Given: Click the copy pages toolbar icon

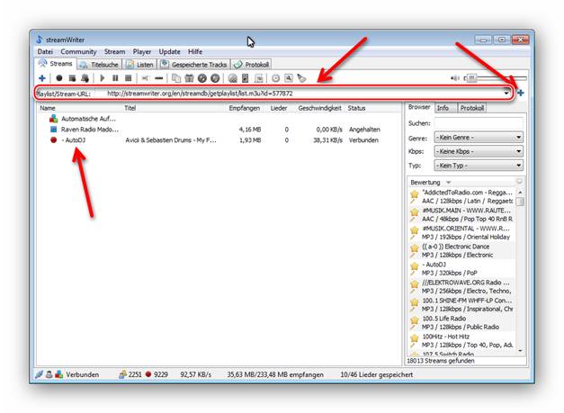Looking at the screenshot, I should pyautogui.click(x=176, y=78).
